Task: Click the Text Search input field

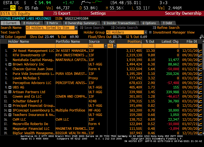Action: pos(52,32)
